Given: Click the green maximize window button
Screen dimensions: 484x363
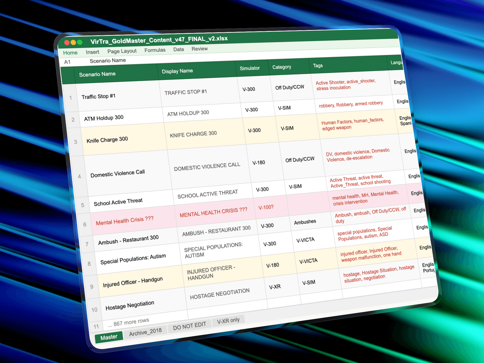Looking at the screenshot, I should coord(80,42).
